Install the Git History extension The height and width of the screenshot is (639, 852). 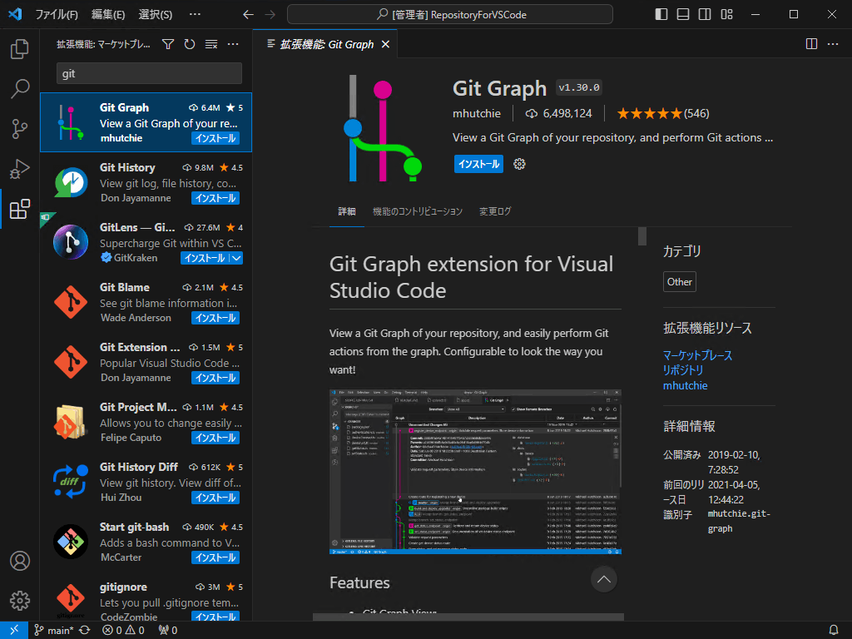pyautogui.click(x=215, y=198)
